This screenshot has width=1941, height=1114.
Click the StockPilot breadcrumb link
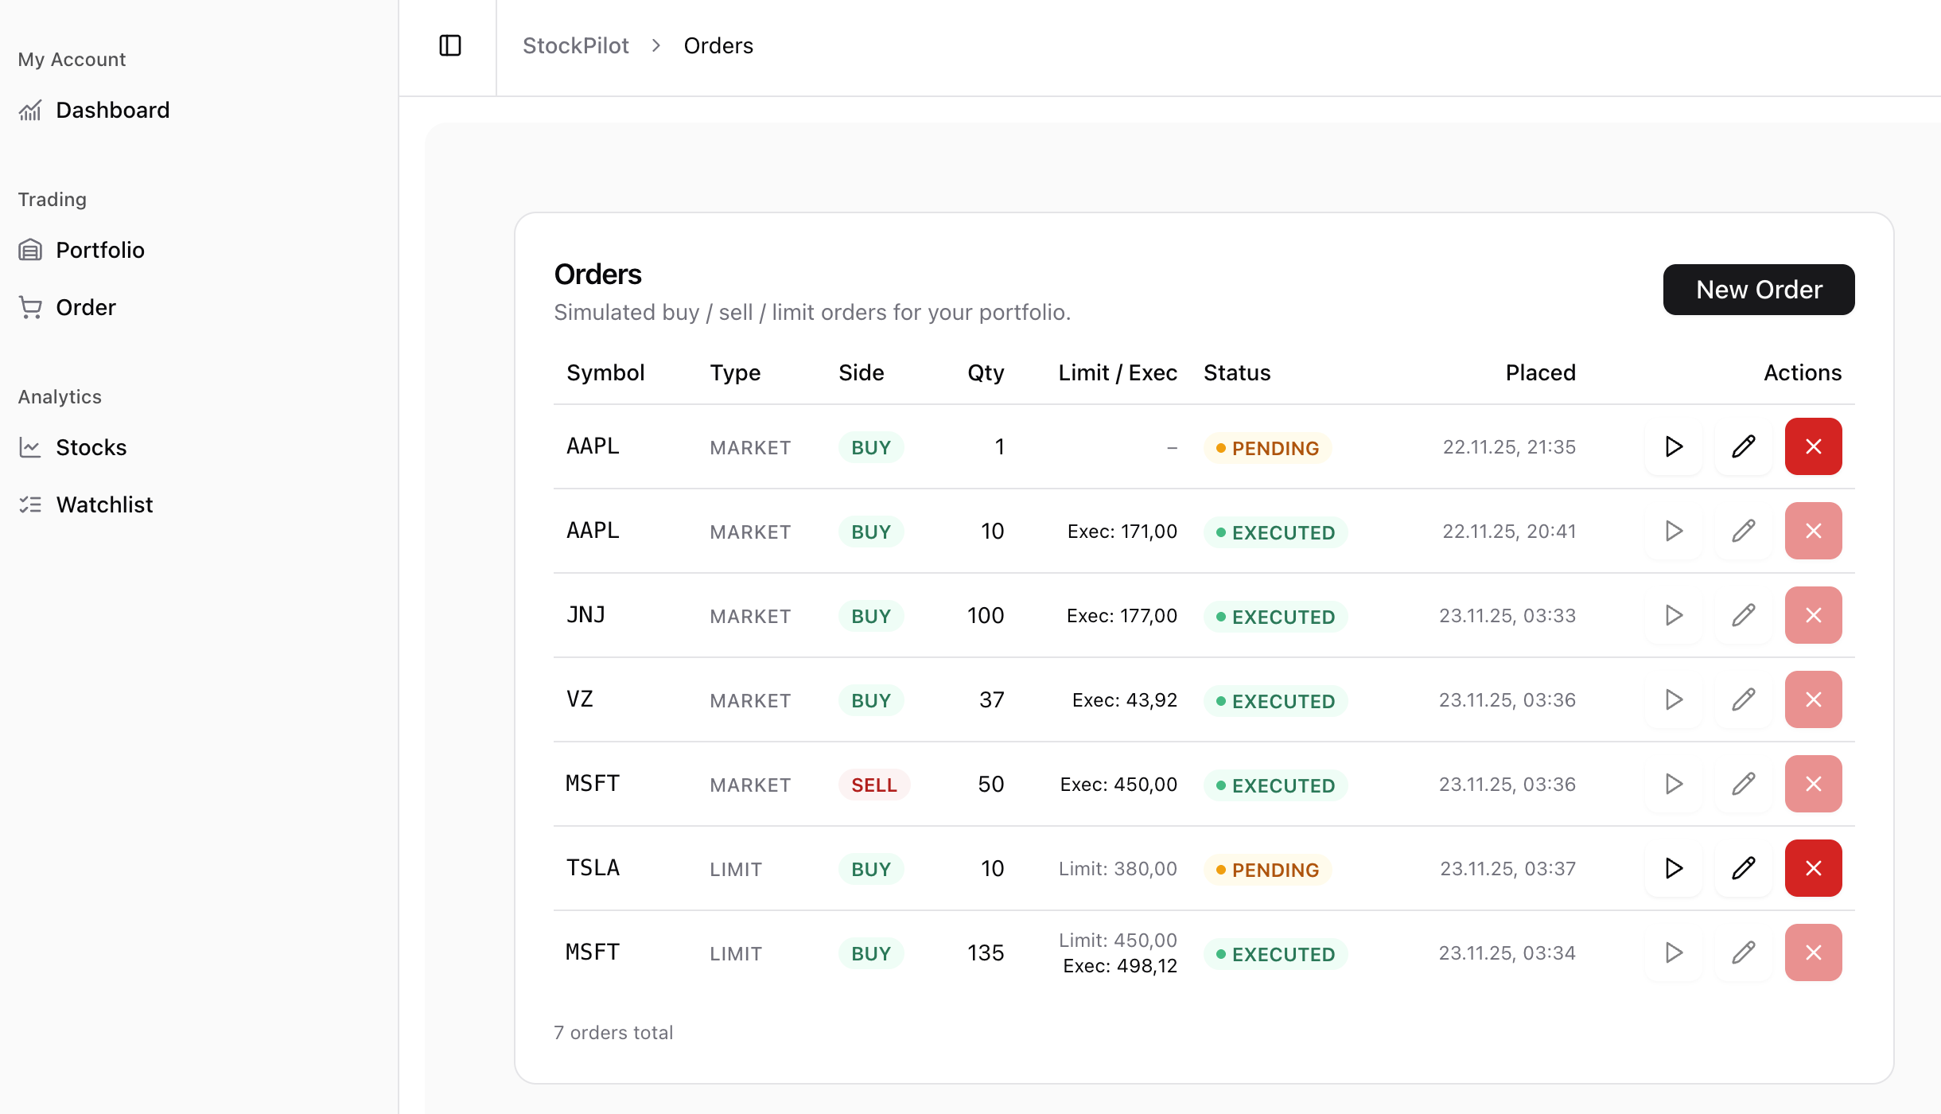pyautogui.click(x=575, y=45)
